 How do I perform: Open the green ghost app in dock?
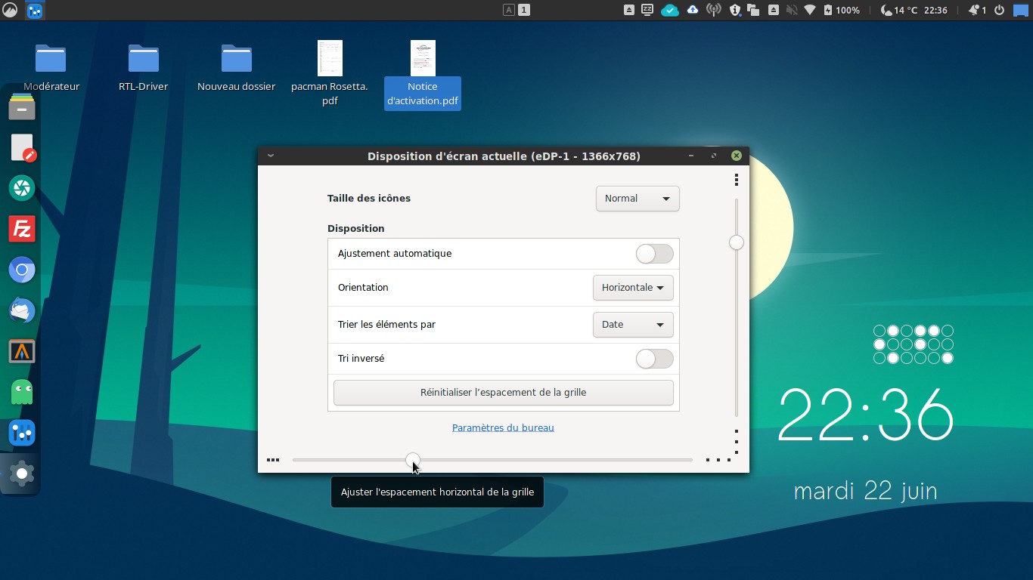point(22,392)
